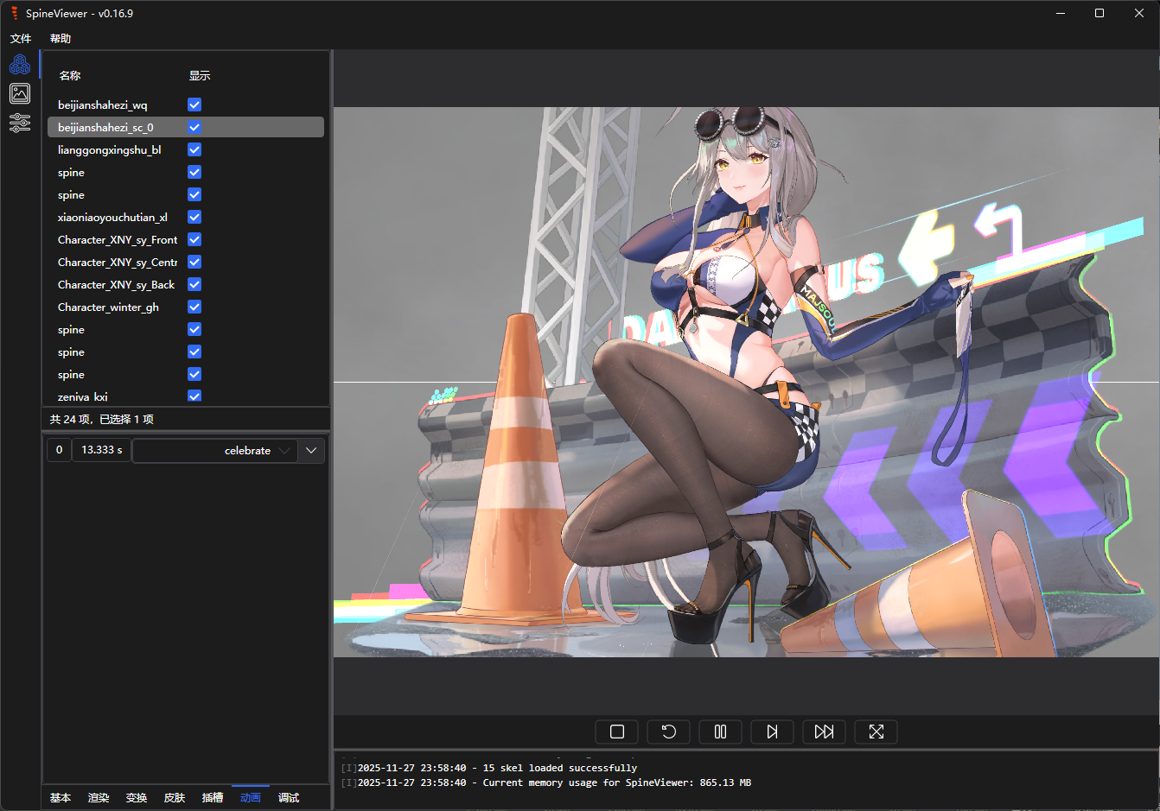Click the character preview canvas
Image resolution: width=1160 pixels, height=811 pixels.
[x=746, y=382]
